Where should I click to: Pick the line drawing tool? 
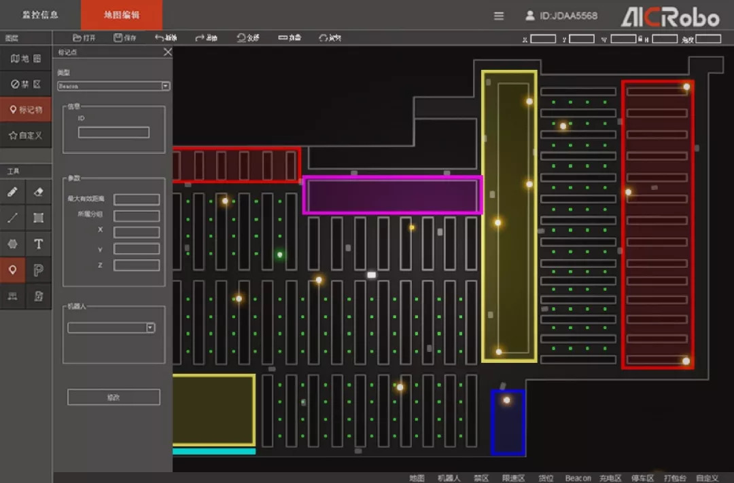click(13, 218)
